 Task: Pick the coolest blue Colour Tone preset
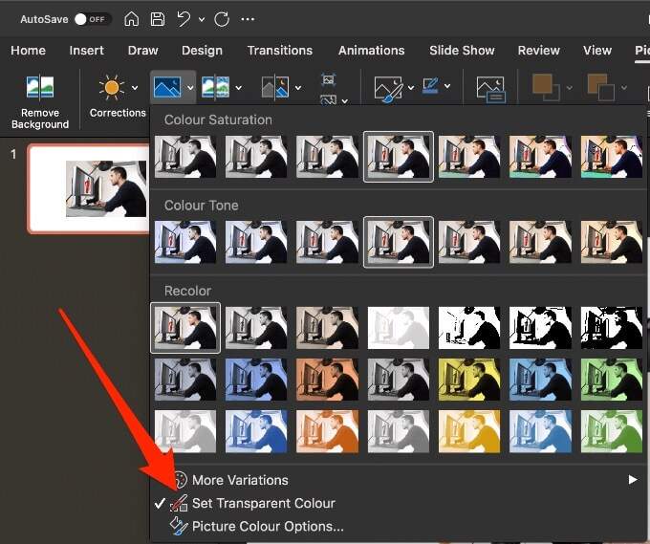185,242
